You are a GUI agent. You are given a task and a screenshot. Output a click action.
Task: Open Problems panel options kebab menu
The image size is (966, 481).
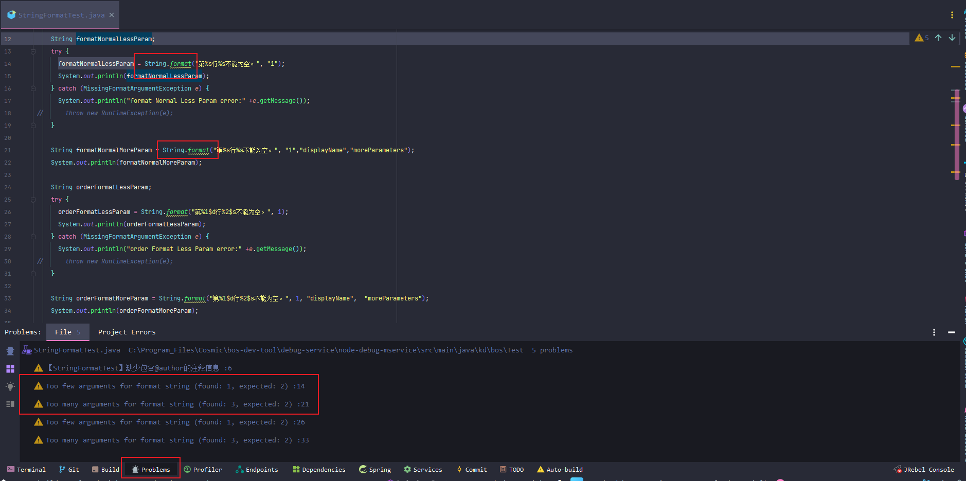pos(934,332)
